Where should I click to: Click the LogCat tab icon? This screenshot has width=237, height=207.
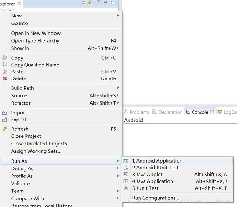click(220, 112)
